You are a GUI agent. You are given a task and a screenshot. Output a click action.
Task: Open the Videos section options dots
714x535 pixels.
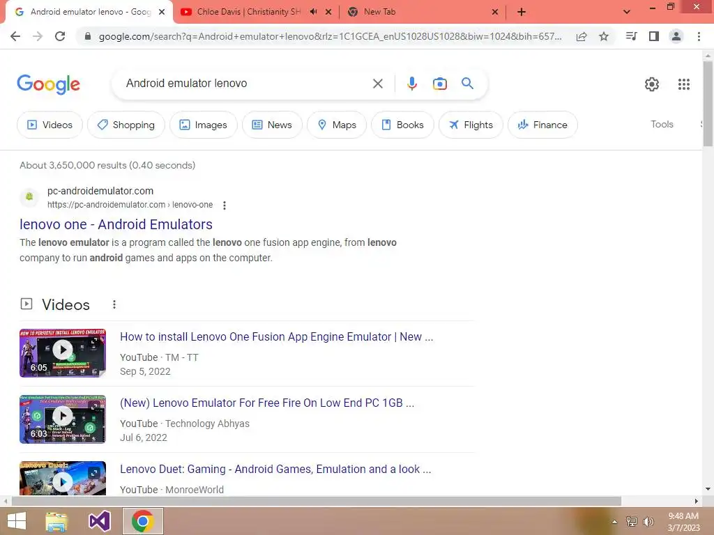coord(114,304)
